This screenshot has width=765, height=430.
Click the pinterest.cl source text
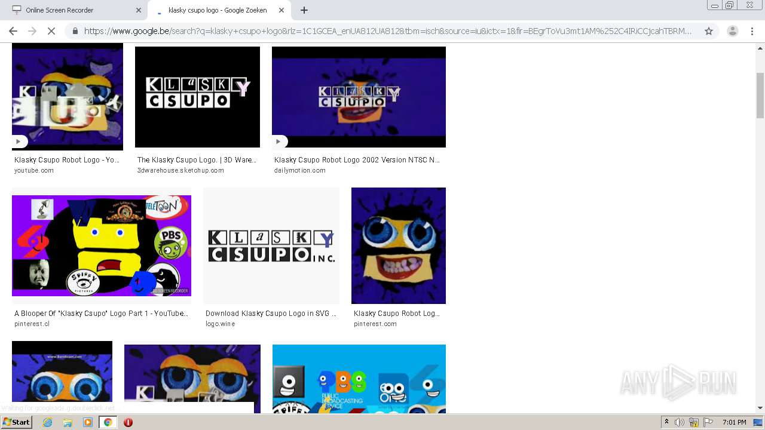[32, 324]
